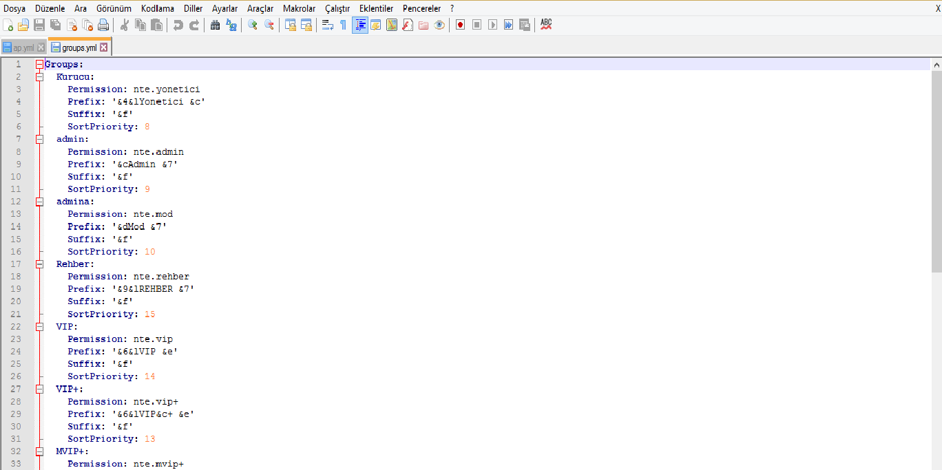Image resolution: width=942 pixels, height=470 pixels.
Task: Open the Kodlama menu
Action: (x=158, y=8)
